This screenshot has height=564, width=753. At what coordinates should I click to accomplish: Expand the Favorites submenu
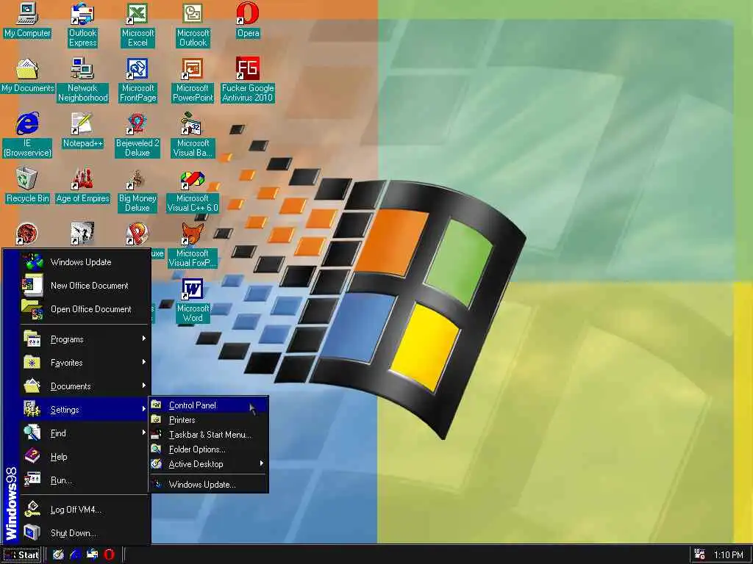coord(85,363)
